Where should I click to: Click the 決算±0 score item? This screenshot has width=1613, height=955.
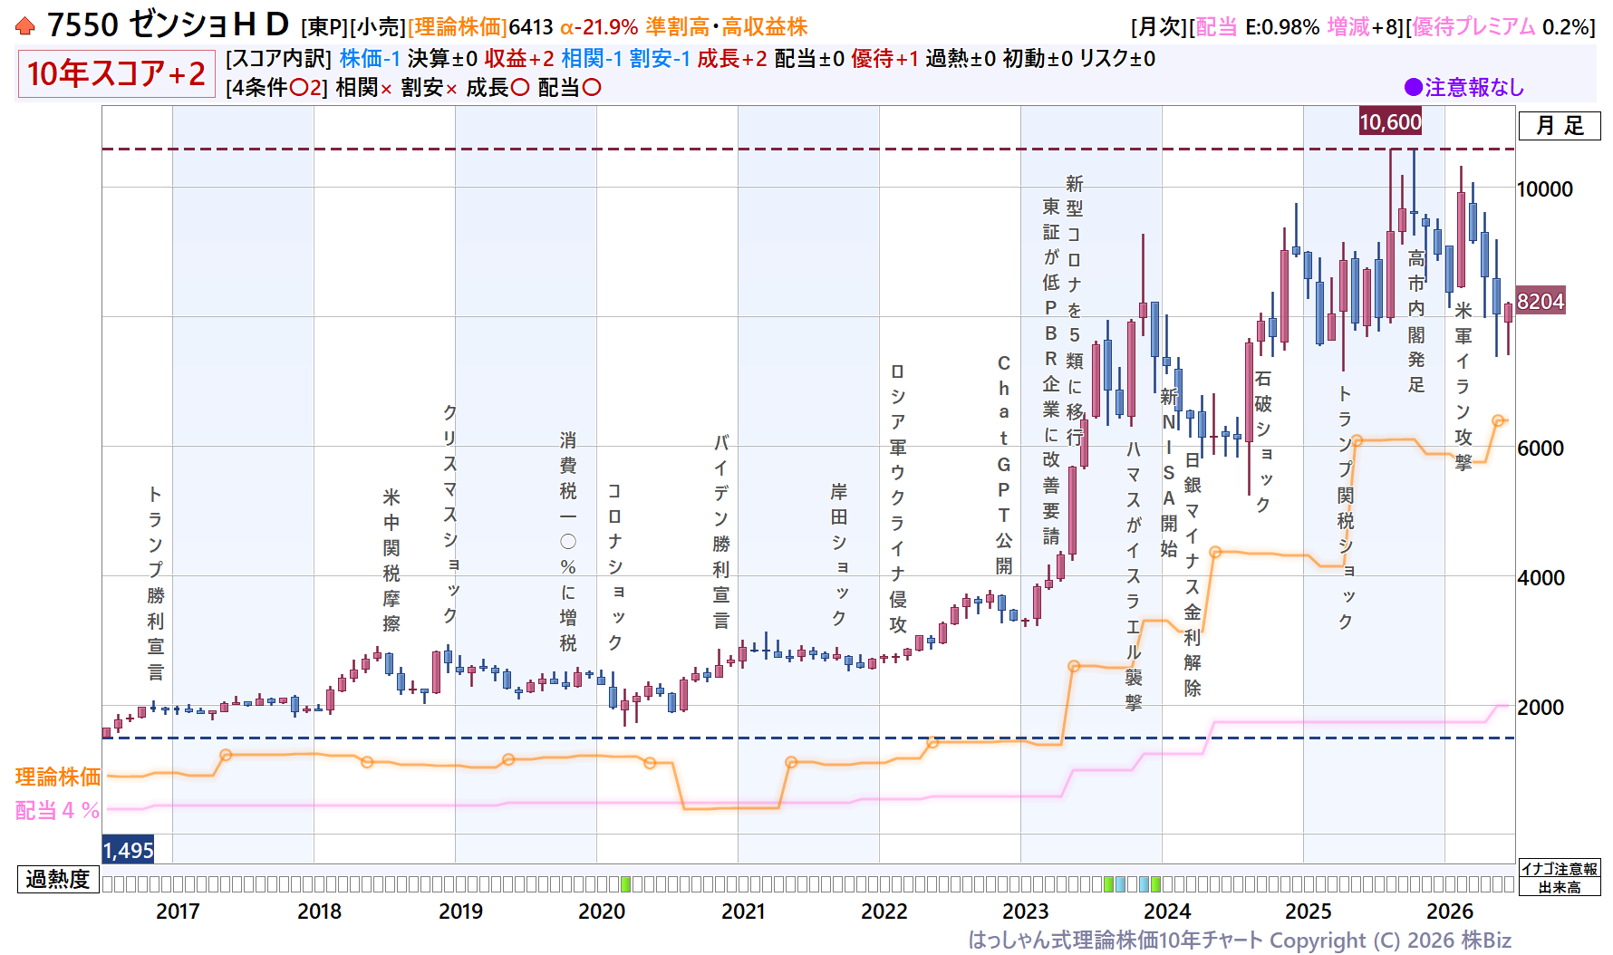442,59
